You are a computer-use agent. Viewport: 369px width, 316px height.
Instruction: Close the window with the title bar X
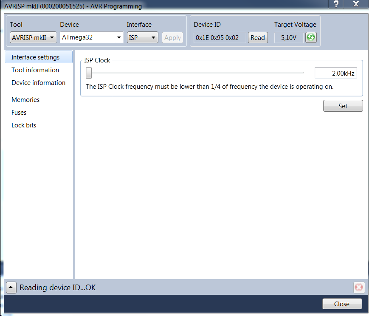356,4
